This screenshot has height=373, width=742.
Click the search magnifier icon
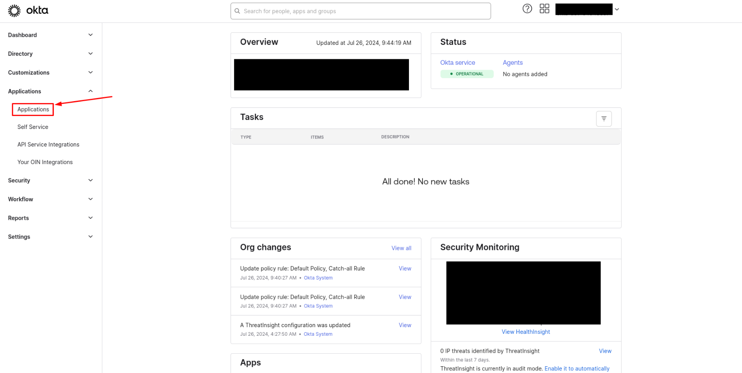click(237, 11)
